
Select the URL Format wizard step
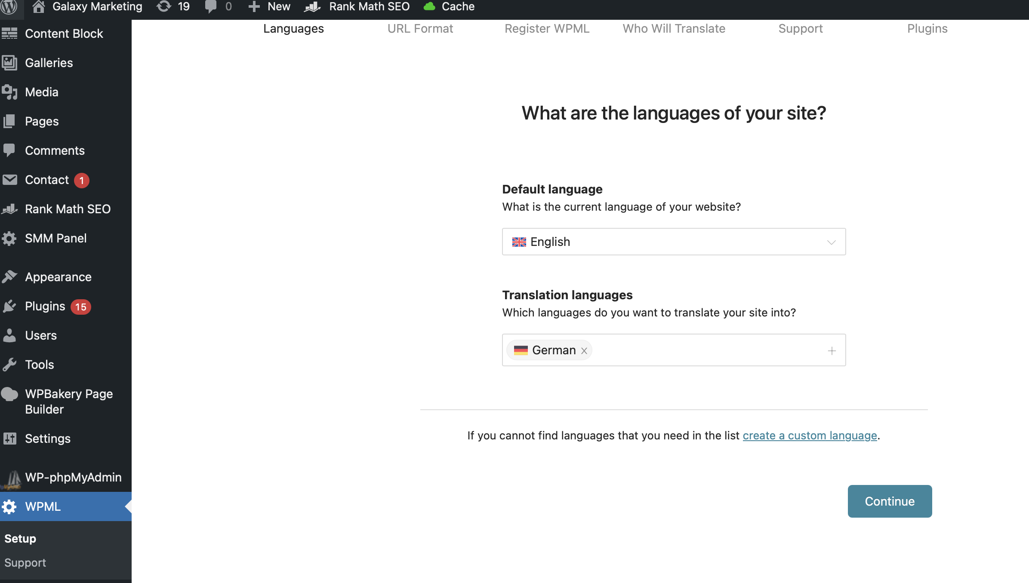point(420,28)
